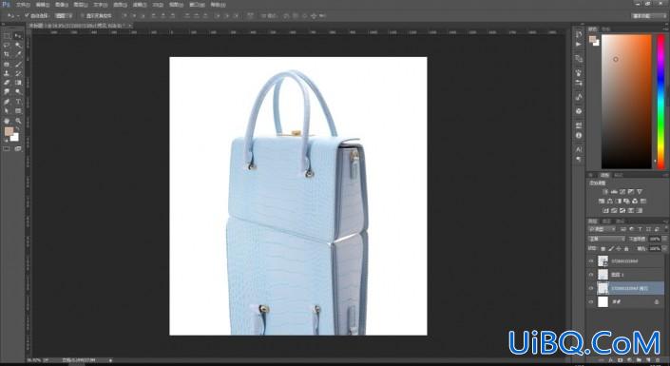
Task: Select the Lasso tool
Action: tap(7, 46)
